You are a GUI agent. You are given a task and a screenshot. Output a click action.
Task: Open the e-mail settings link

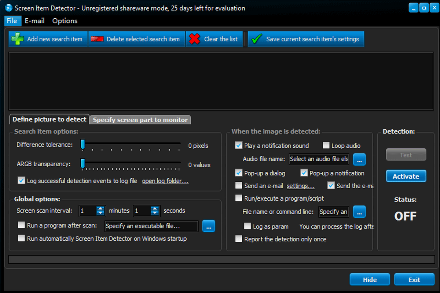(301, 186)
